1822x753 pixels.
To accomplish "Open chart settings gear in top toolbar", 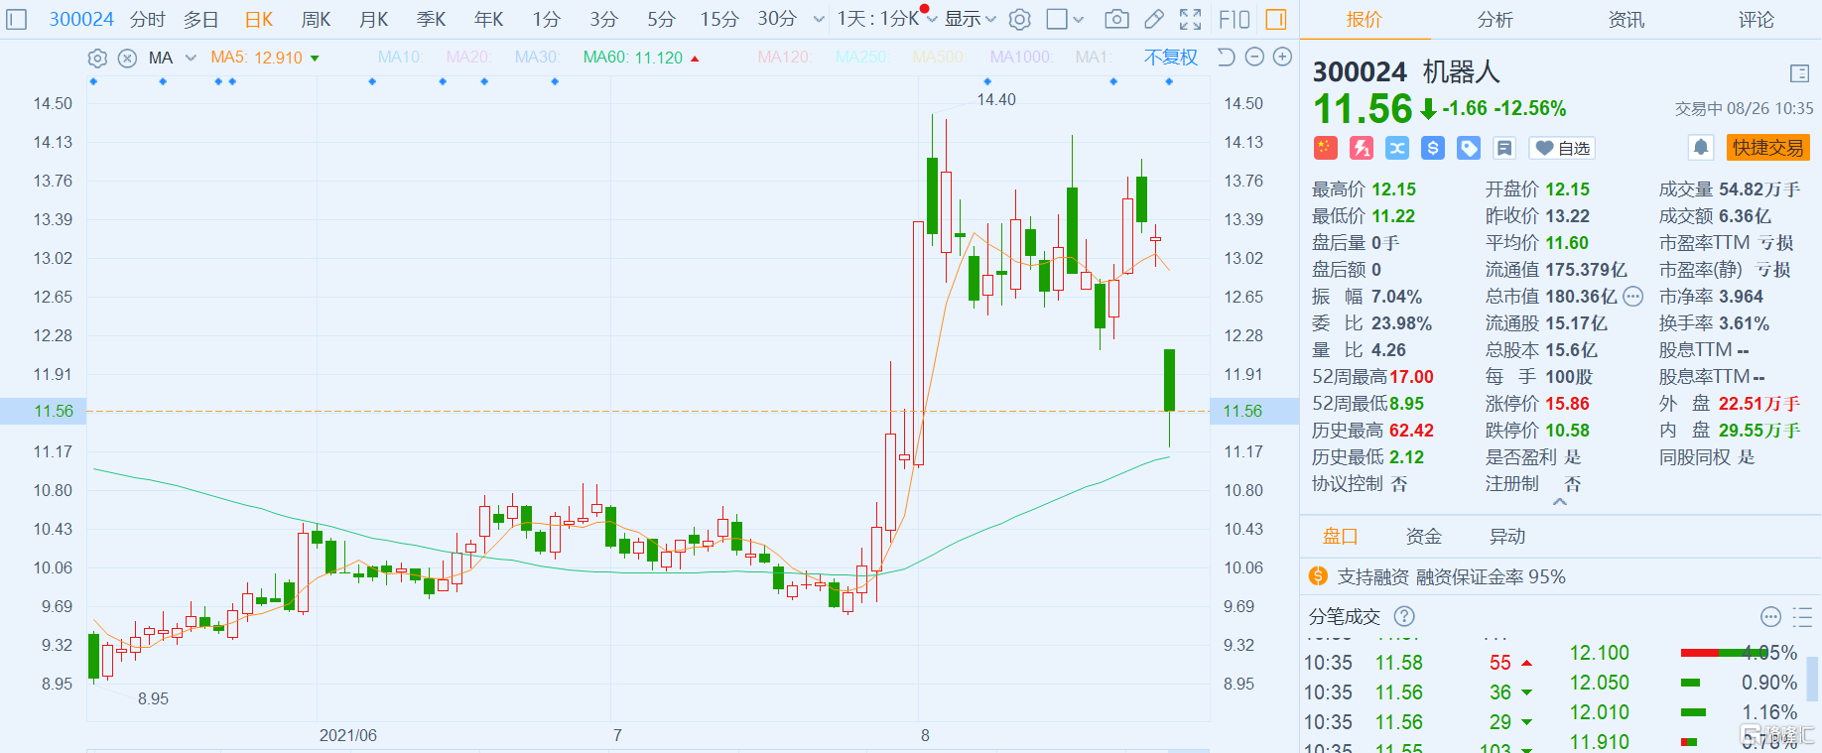I will (x=1019, y=19).
